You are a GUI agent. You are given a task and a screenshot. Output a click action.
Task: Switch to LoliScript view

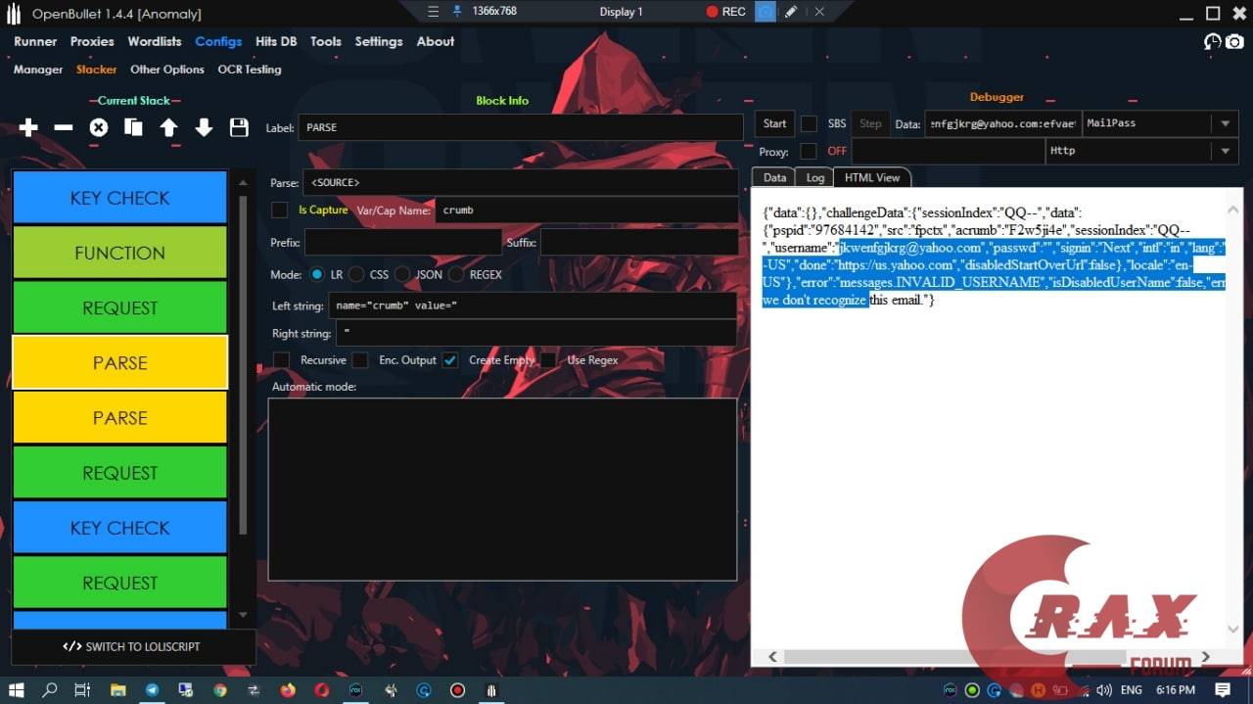coord(132,647)
